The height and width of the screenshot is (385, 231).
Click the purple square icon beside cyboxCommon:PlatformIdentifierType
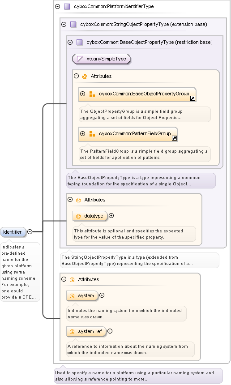tap(67, 6)
